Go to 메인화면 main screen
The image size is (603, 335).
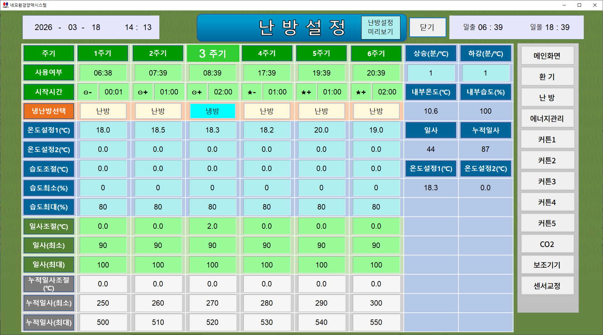(547, 56)
